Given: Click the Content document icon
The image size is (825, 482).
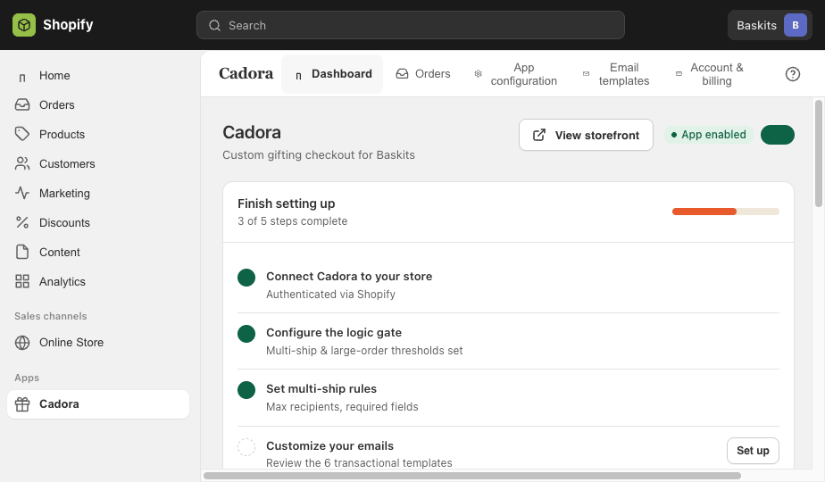Looking at the screenshot, I should click(x=22, y=252).
